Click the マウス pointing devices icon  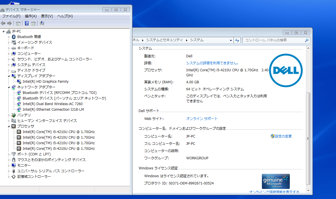(14, 160)
